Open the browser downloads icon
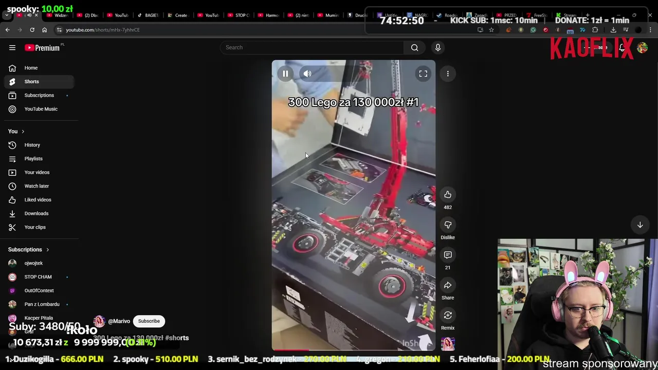658x370 pixels. pyautogui.click(x=613, y=30)
